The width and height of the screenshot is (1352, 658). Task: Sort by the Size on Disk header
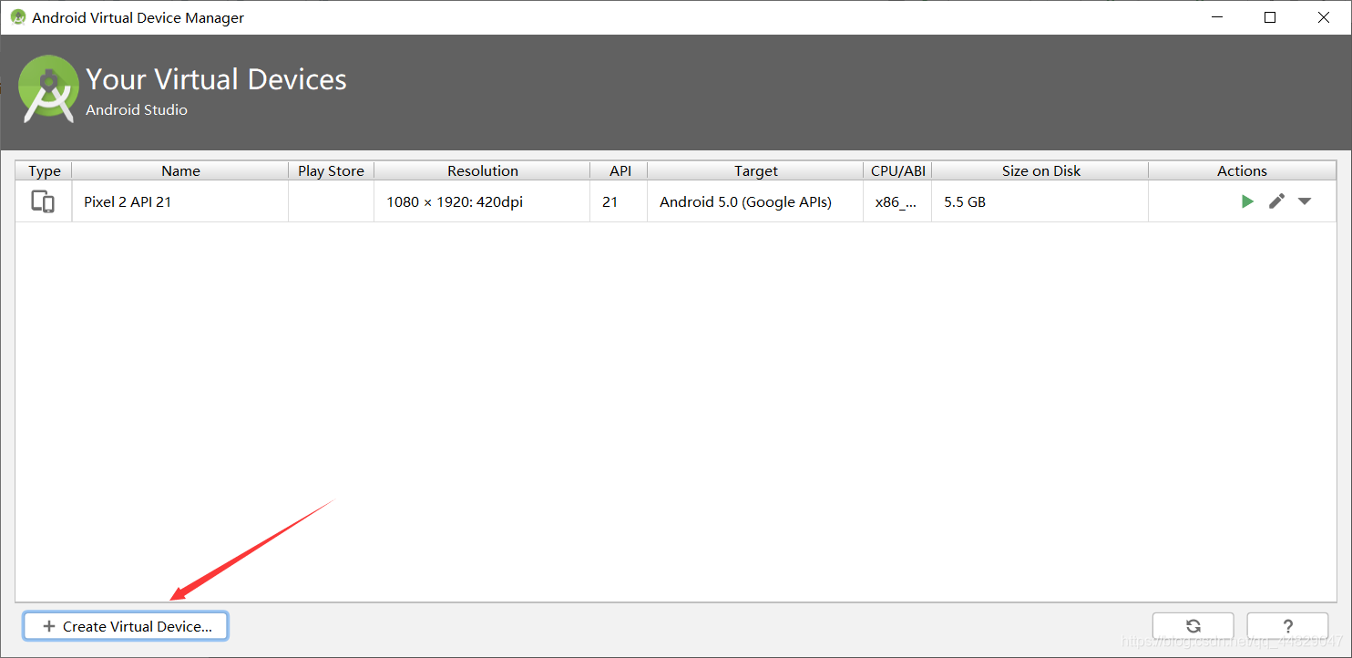[1040, 170]
